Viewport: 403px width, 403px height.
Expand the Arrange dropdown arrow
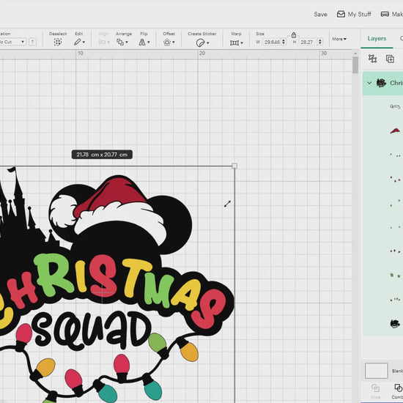pos(127,42)
